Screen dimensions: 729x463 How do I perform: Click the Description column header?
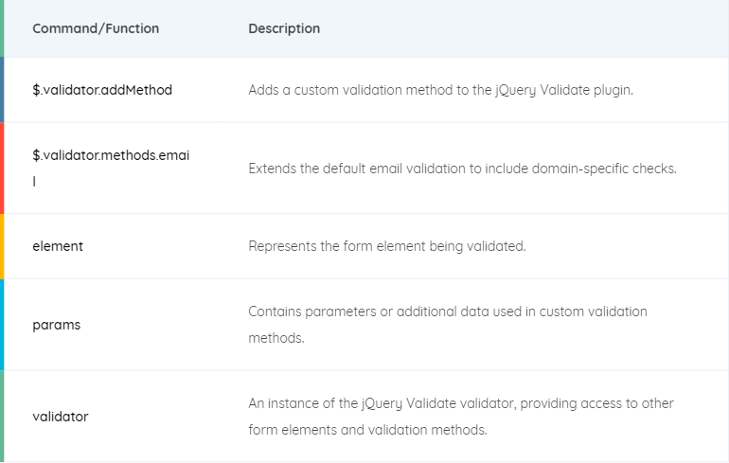coord(284,28)
